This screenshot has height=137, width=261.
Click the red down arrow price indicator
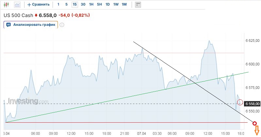[x=36, y=15]
